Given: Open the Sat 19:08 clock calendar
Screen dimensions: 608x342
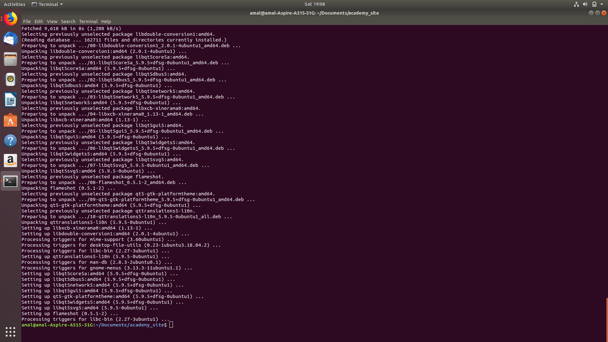Looking at the screenshot, I should [314, 4].
